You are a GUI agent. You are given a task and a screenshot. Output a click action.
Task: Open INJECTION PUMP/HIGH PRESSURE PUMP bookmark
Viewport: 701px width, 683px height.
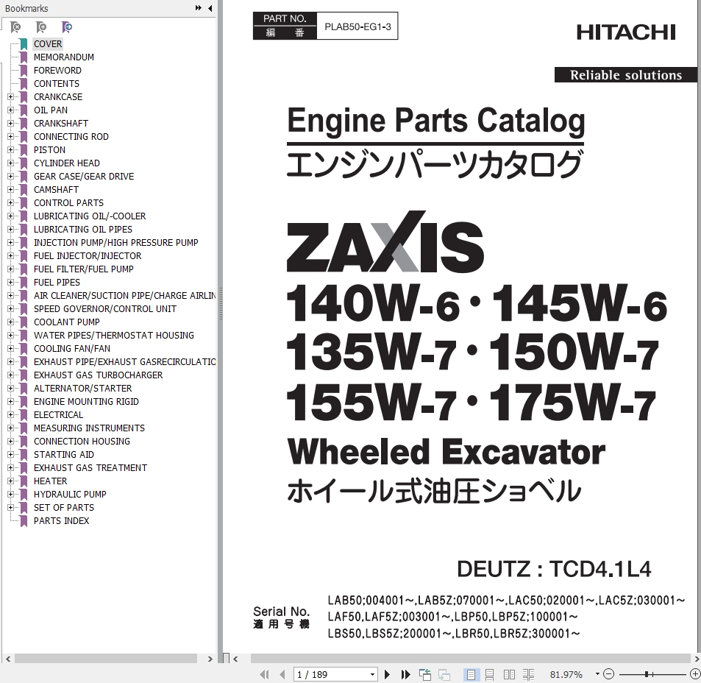115,242
